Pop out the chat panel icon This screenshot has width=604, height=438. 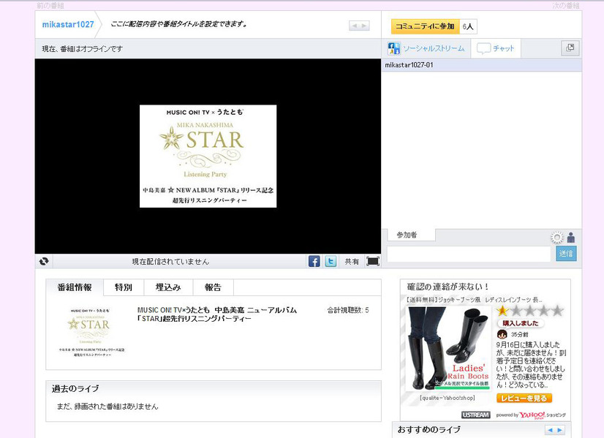[570, 48]
